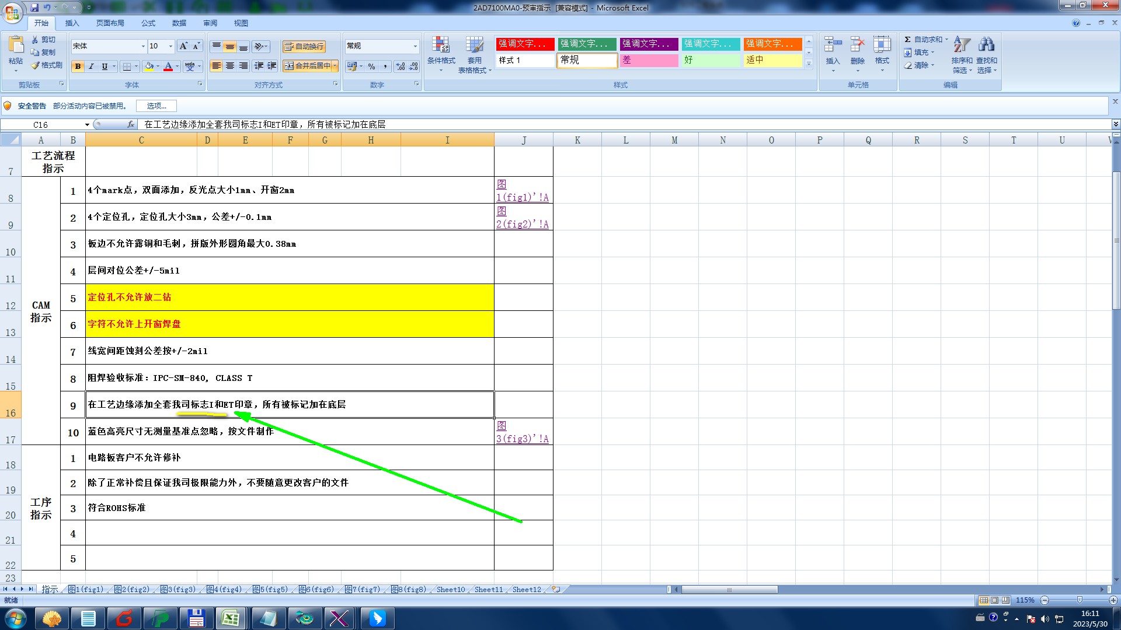1121x630 pixels.
Task: Open the font name dropdown showing 宋体
Action: 143,46
